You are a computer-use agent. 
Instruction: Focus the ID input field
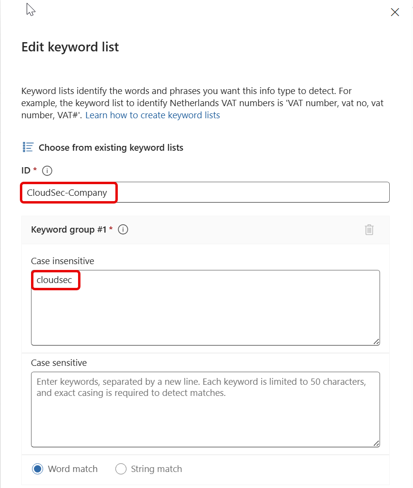pyautogui.click(x=252, y=192)
